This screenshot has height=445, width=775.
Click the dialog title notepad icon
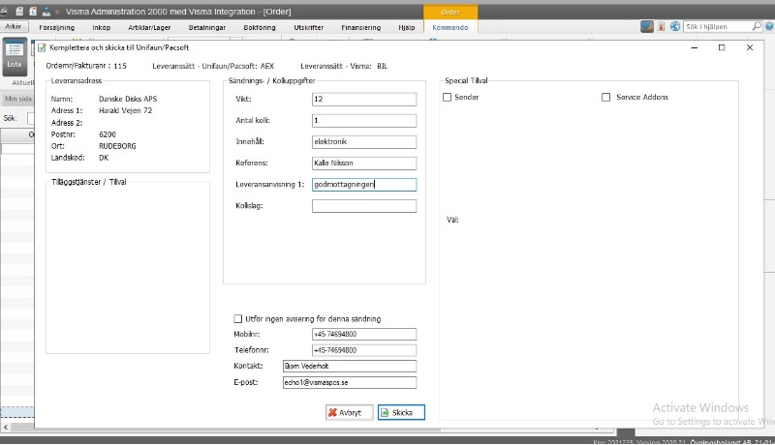coord(42,47)
